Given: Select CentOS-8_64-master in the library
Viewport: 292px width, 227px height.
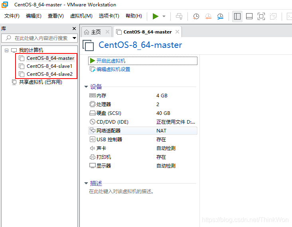Looking at the screenshot, I should coord(50,58).
